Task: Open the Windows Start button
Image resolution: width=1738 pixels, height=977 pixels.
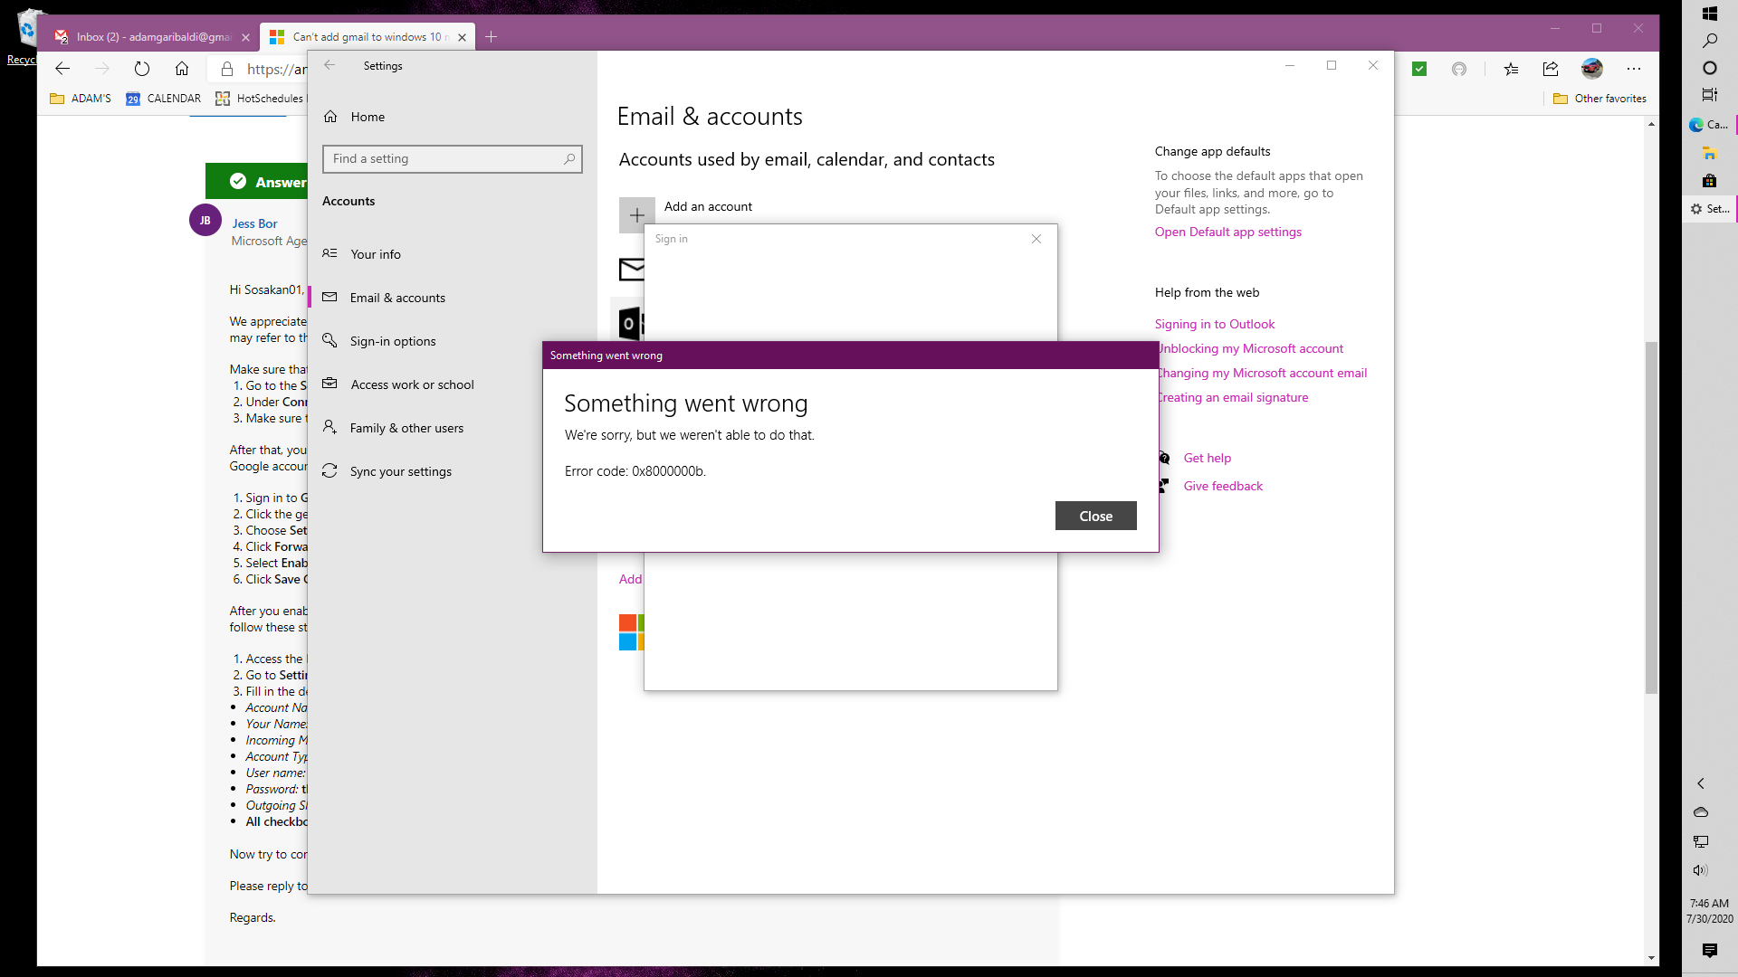Action: (1710, 14)
